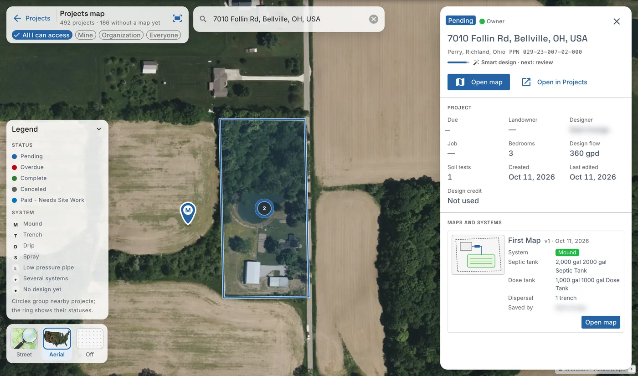Click the Smart design wand icon

[x=476, y=62]
